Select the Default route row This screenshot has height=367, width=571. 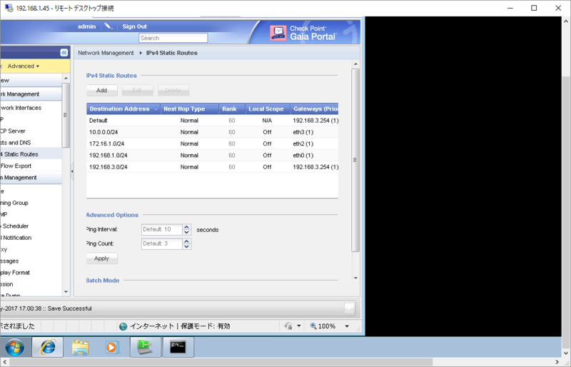coord(212,120)
